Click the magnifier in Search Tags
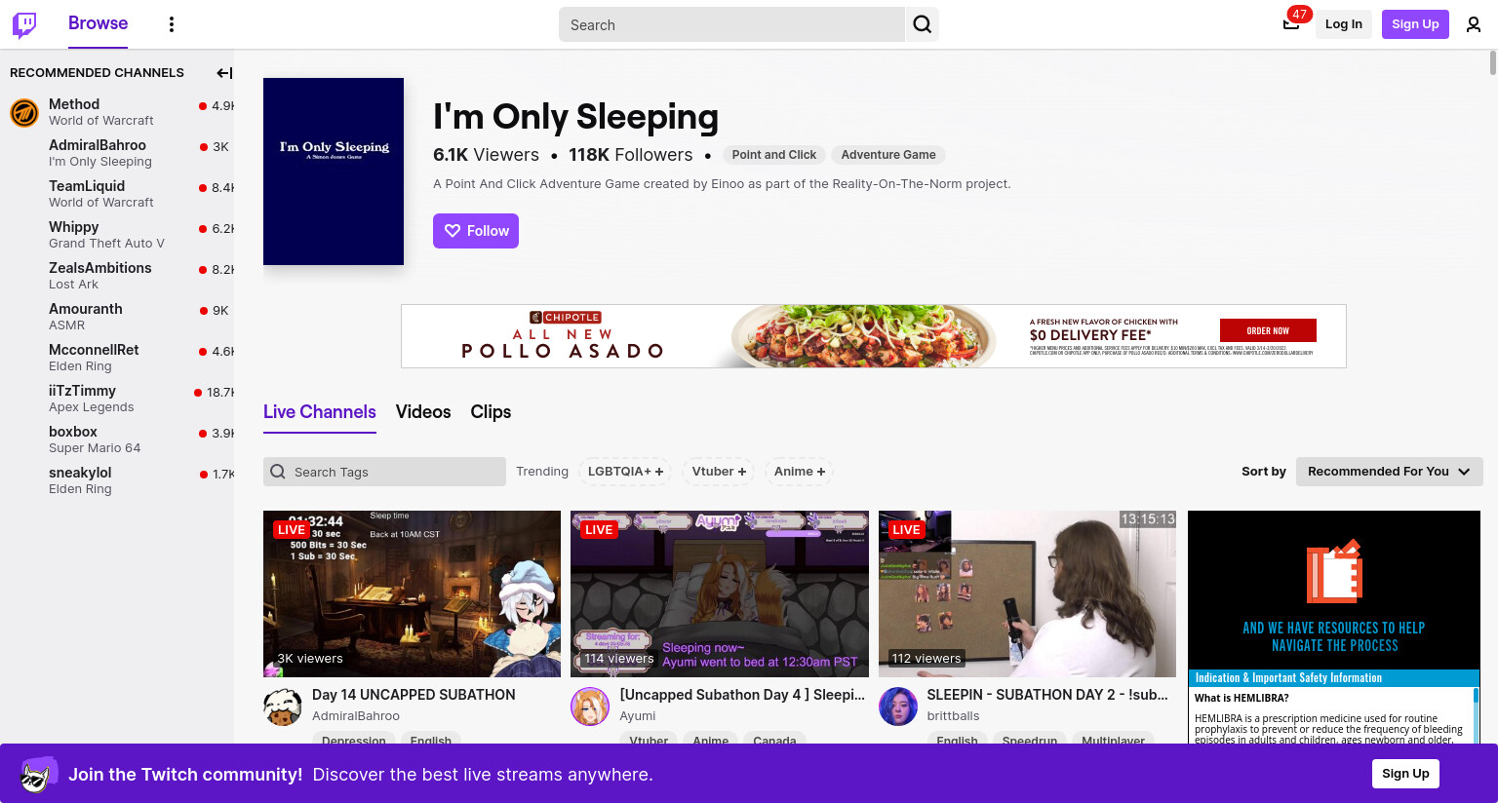 (x=278, y=472)
